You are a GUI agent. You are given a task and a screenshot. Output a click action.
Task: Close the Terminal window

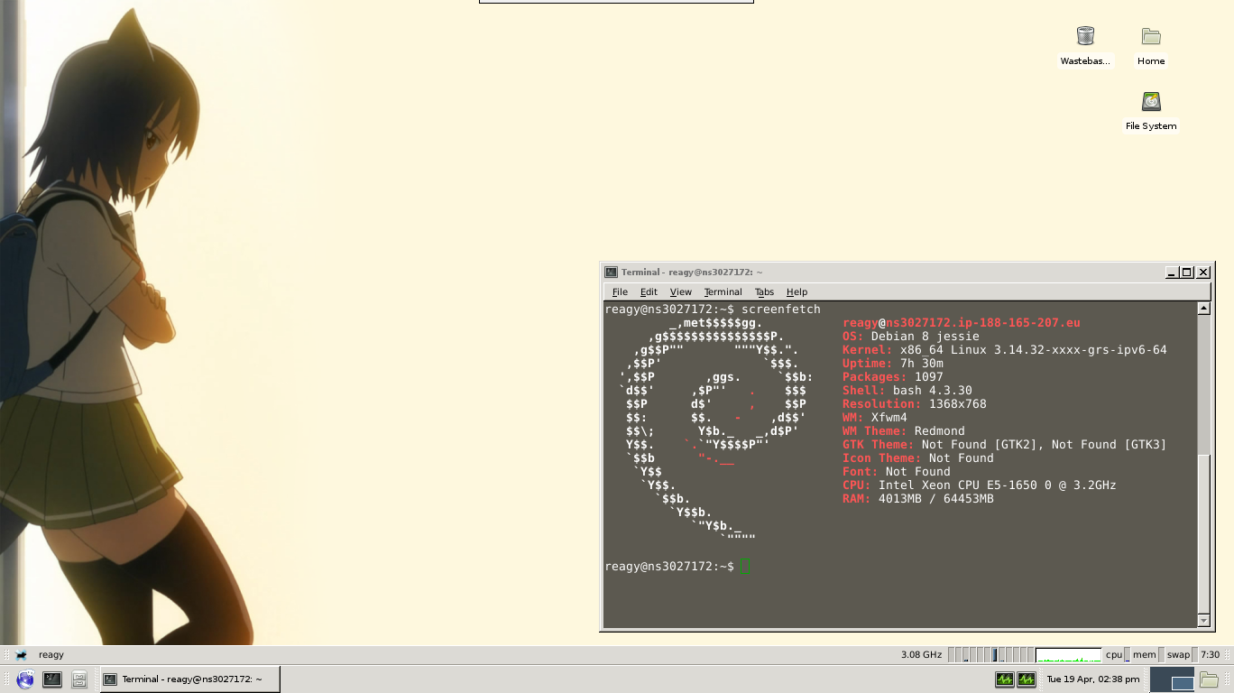(1203, 272)
